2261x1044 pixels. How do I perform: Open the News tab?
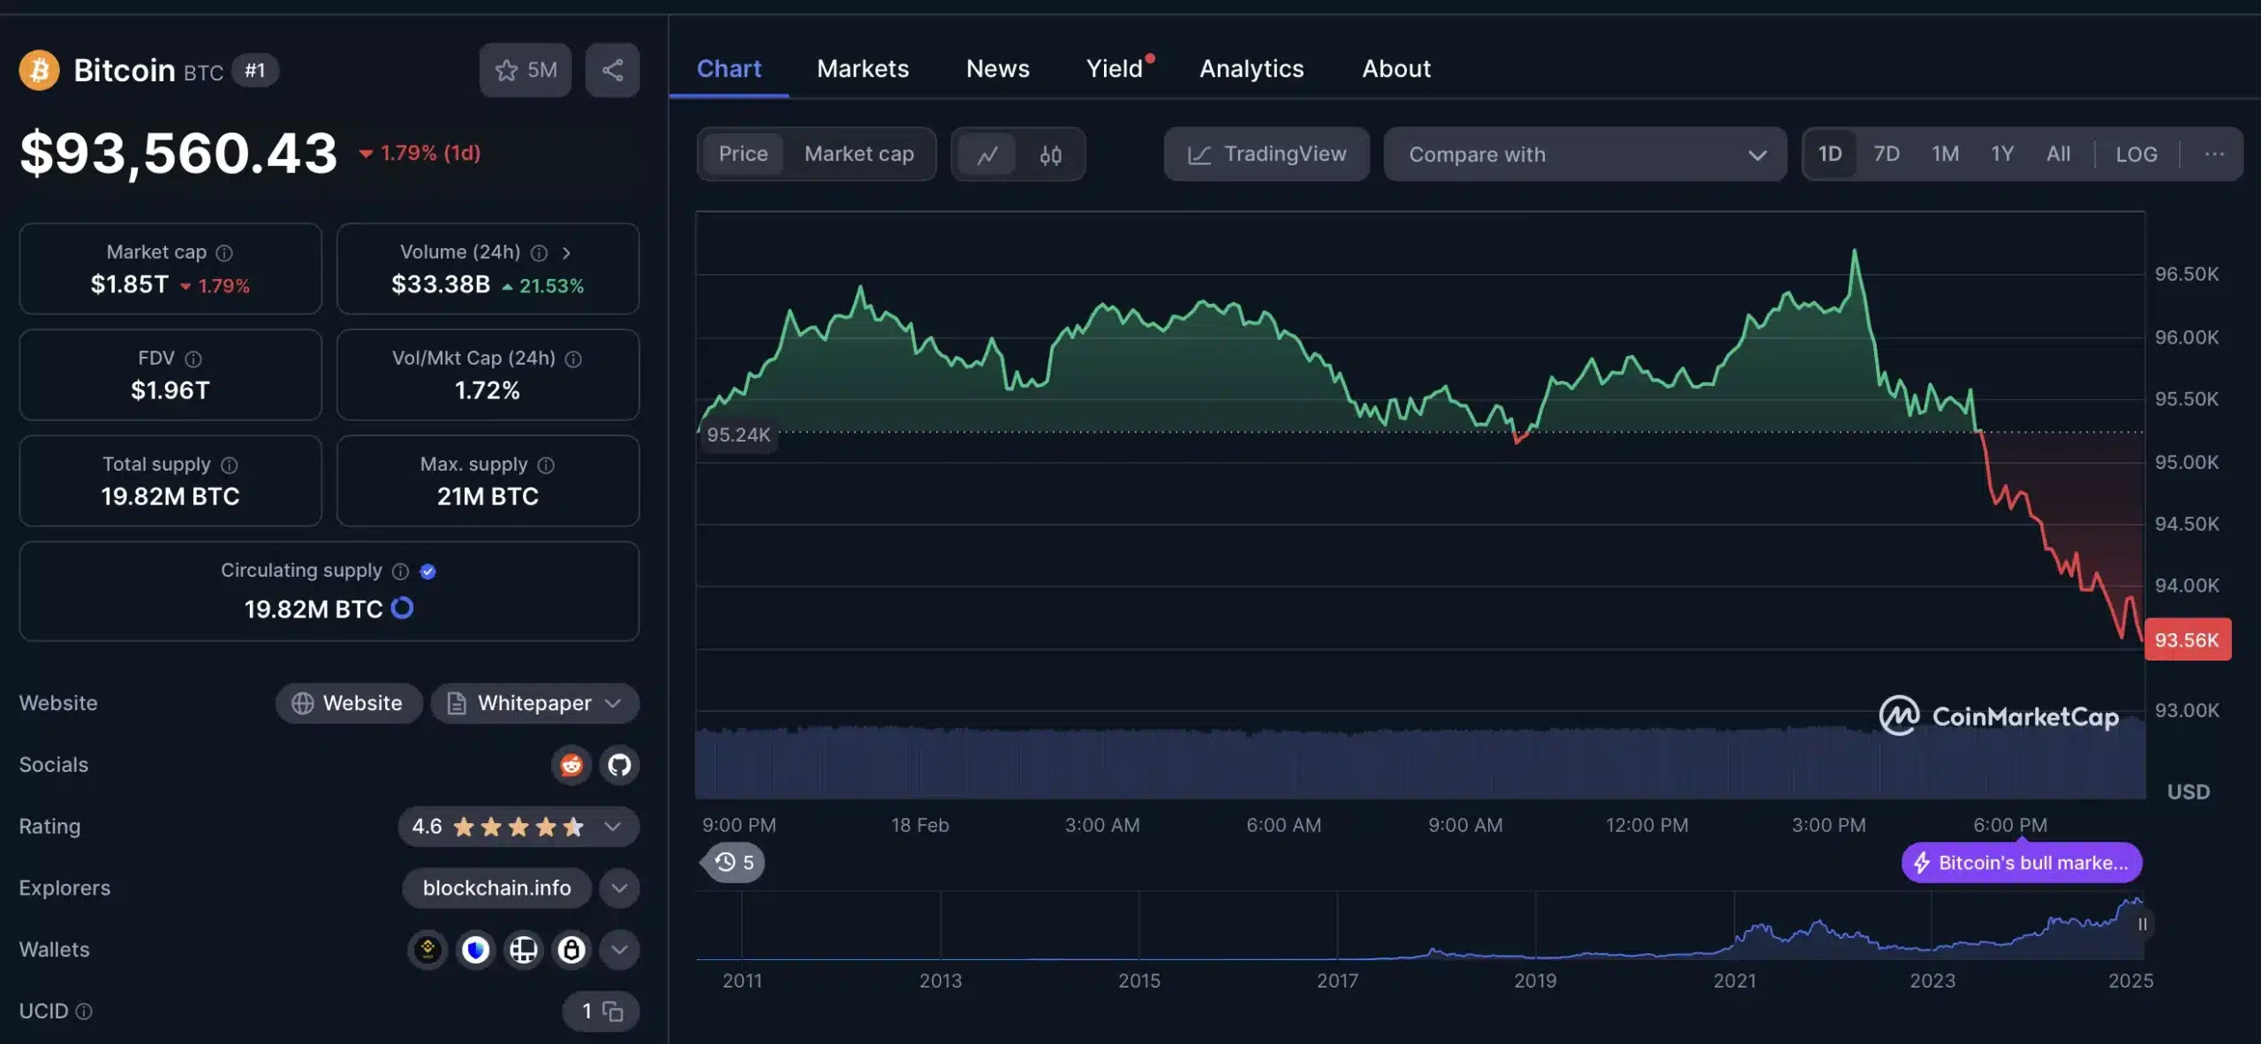point(997,68)
